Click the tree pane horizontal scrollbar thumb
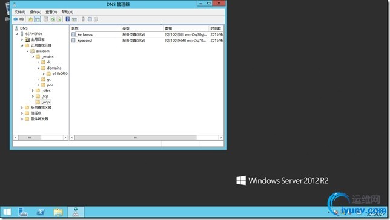This screenshot has height=220, width=390. tap(30, 138)
